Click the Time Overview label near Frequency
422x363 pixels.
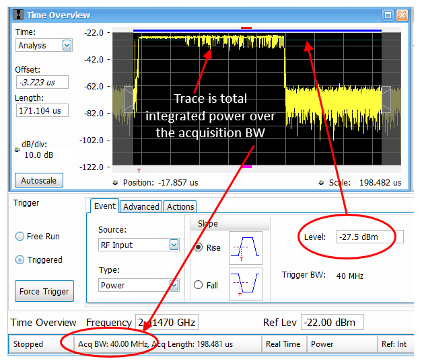[43, 323]
